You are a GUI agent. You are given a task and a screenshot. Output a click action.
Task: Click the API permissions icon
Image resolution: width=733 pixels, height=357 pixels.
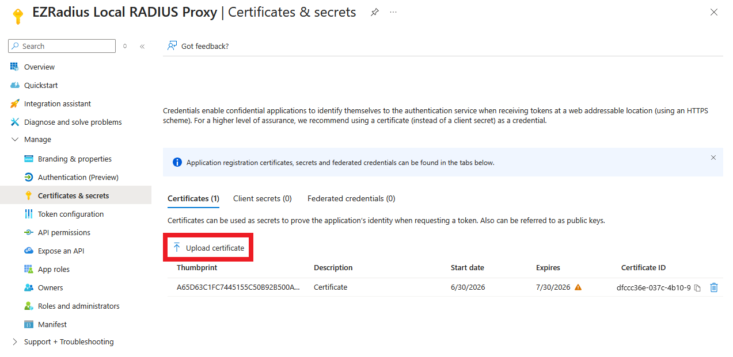[29, 232]
